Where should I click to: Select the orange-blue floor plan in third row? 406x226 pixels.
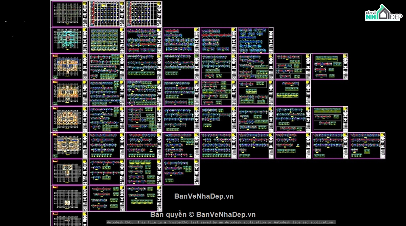(69, 67)
